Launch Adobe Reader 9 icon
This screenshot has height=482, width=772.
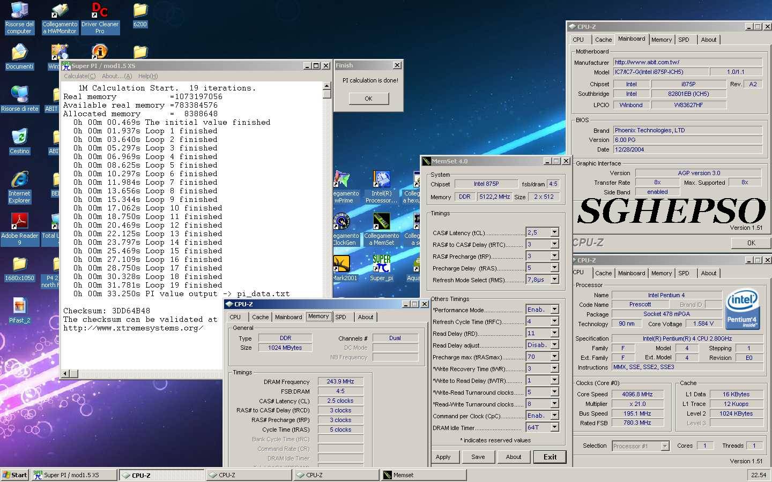point(19,229)
